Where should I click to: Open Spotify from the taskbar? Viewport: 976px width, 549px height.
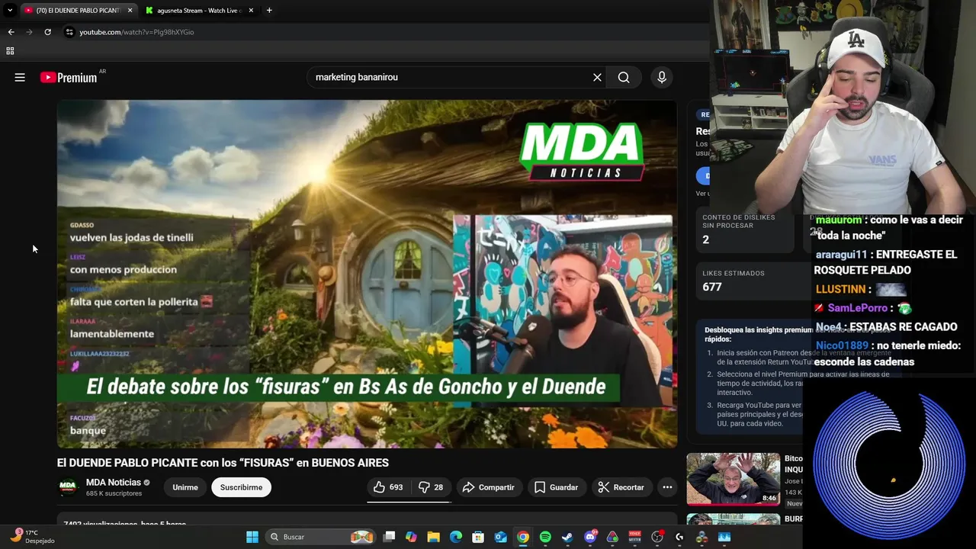tap(545, 537)
